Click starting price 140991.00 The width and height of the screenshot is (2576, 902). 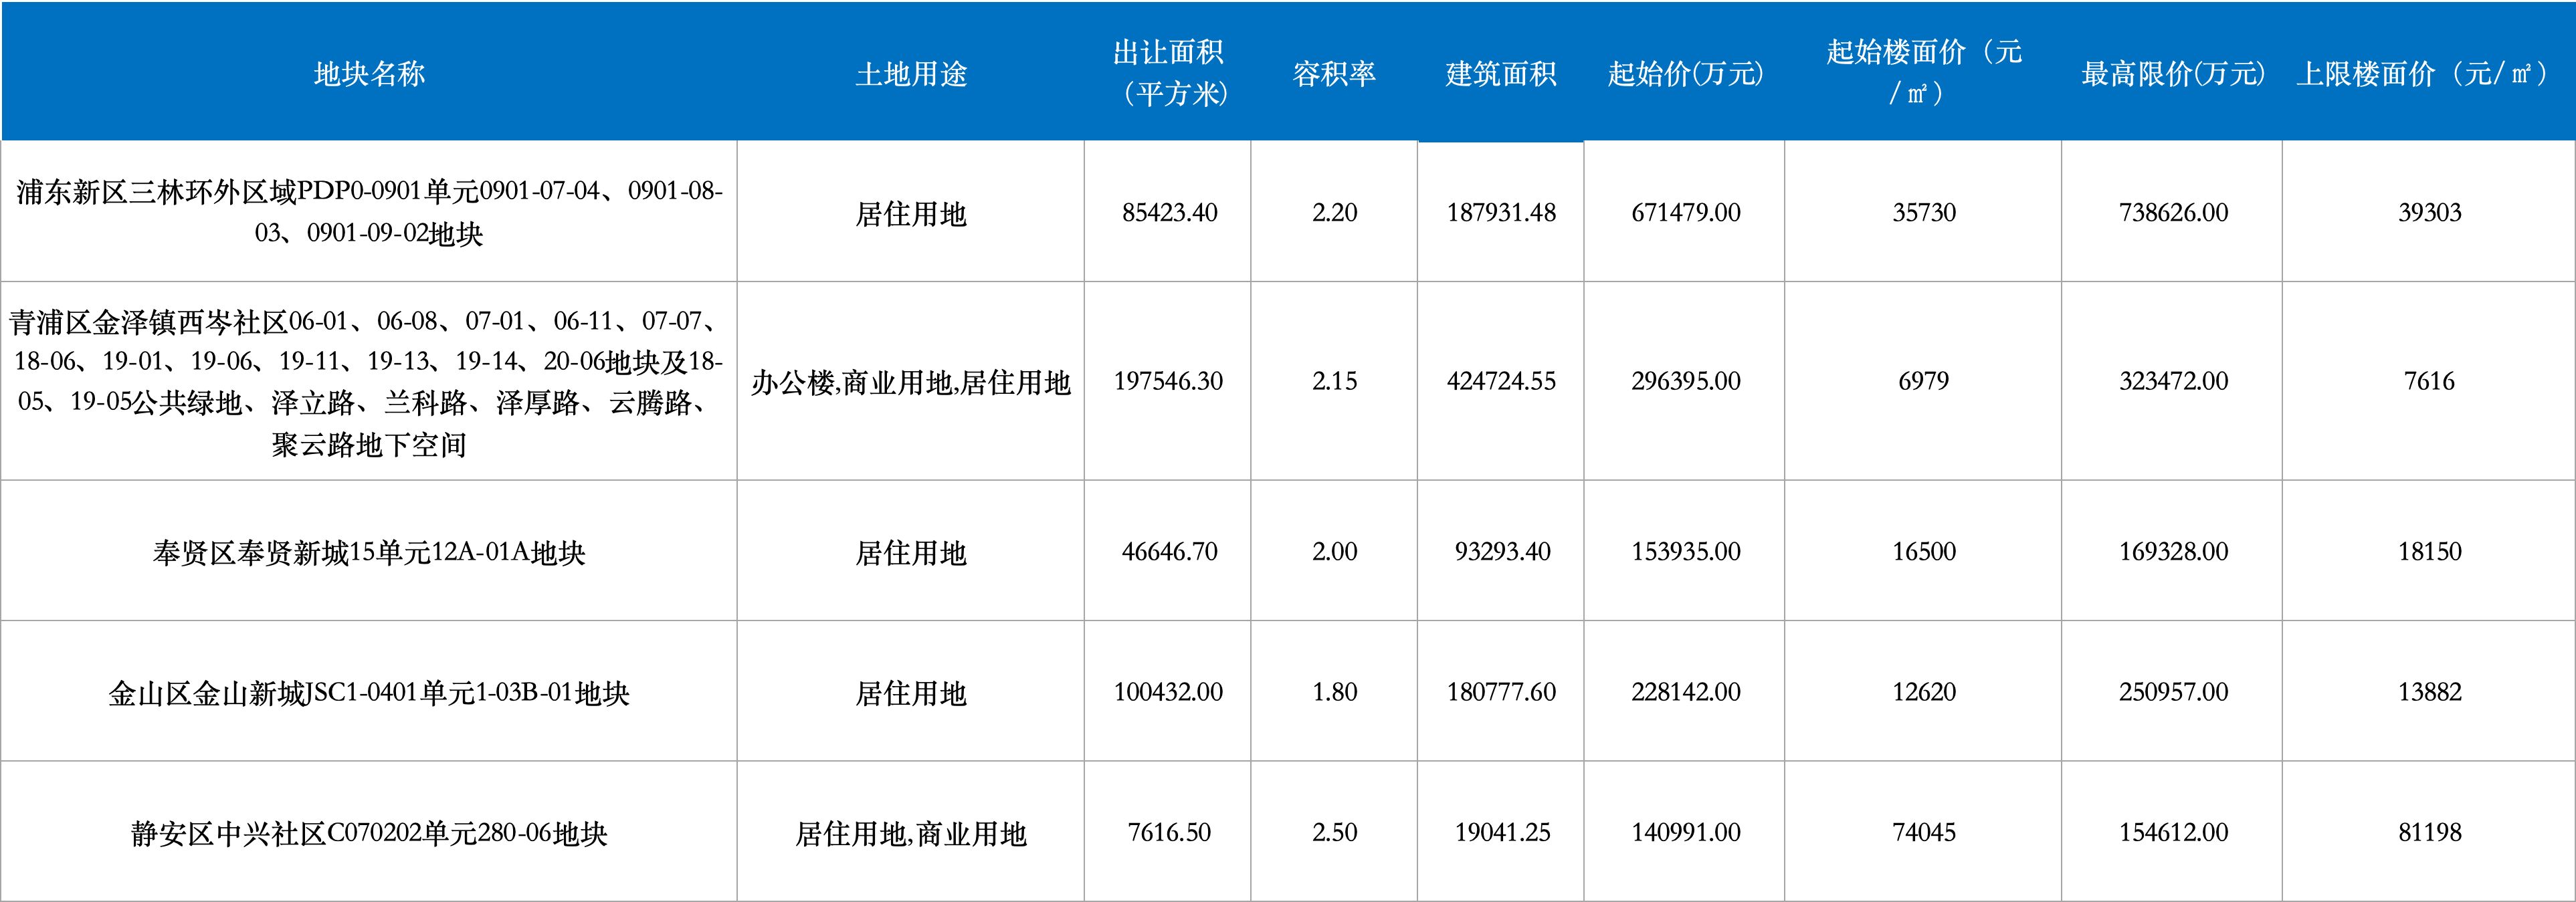[x=1685, y=832]
